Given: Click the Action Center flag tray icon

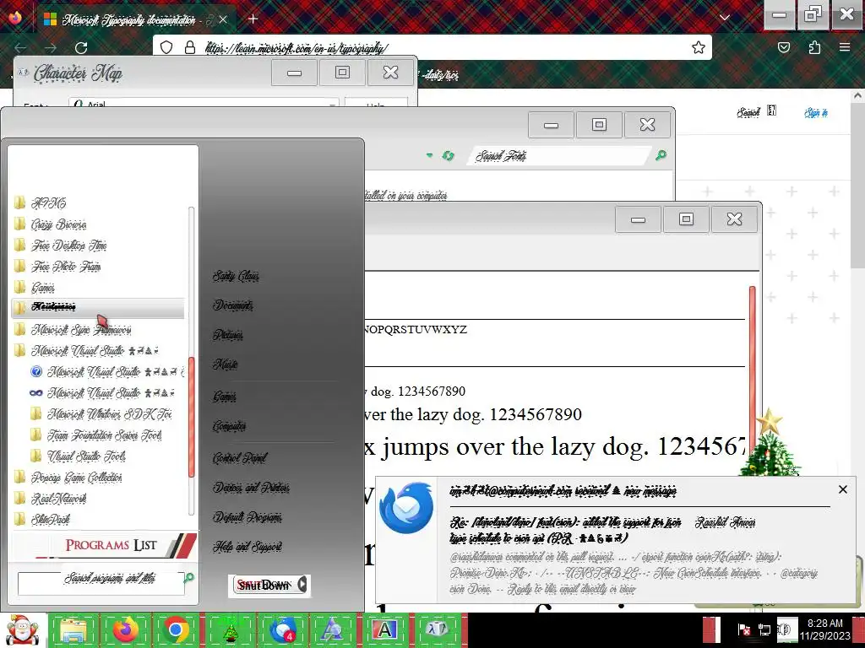Looking at the screenshot, I should 743,630.
